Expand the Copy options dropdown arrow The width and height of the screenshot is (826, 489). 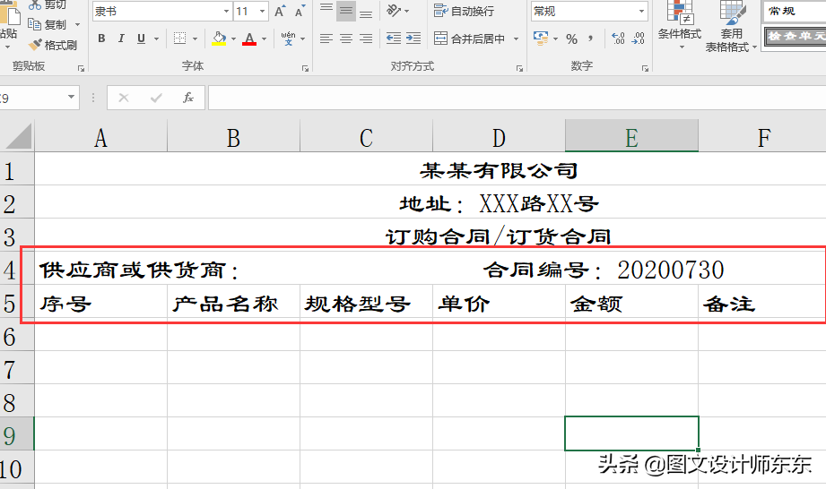77,25
